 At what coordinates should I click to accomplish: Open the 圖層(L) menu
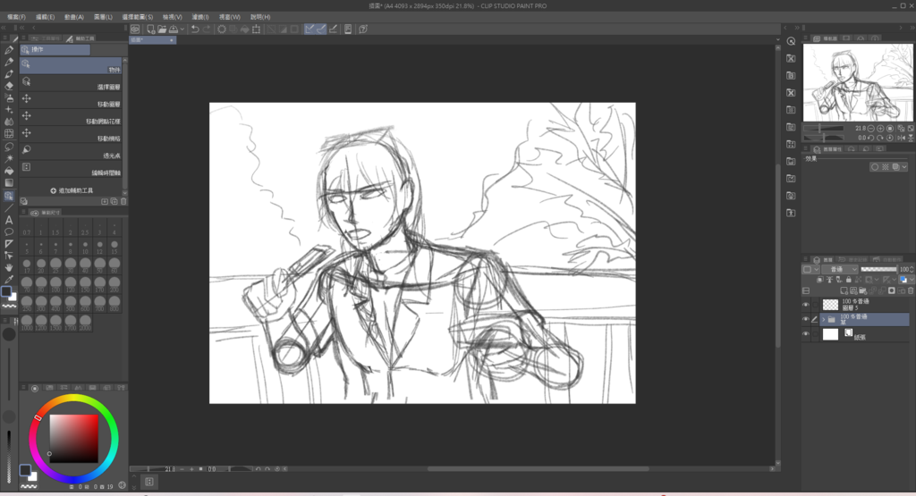tap(103, 17)
